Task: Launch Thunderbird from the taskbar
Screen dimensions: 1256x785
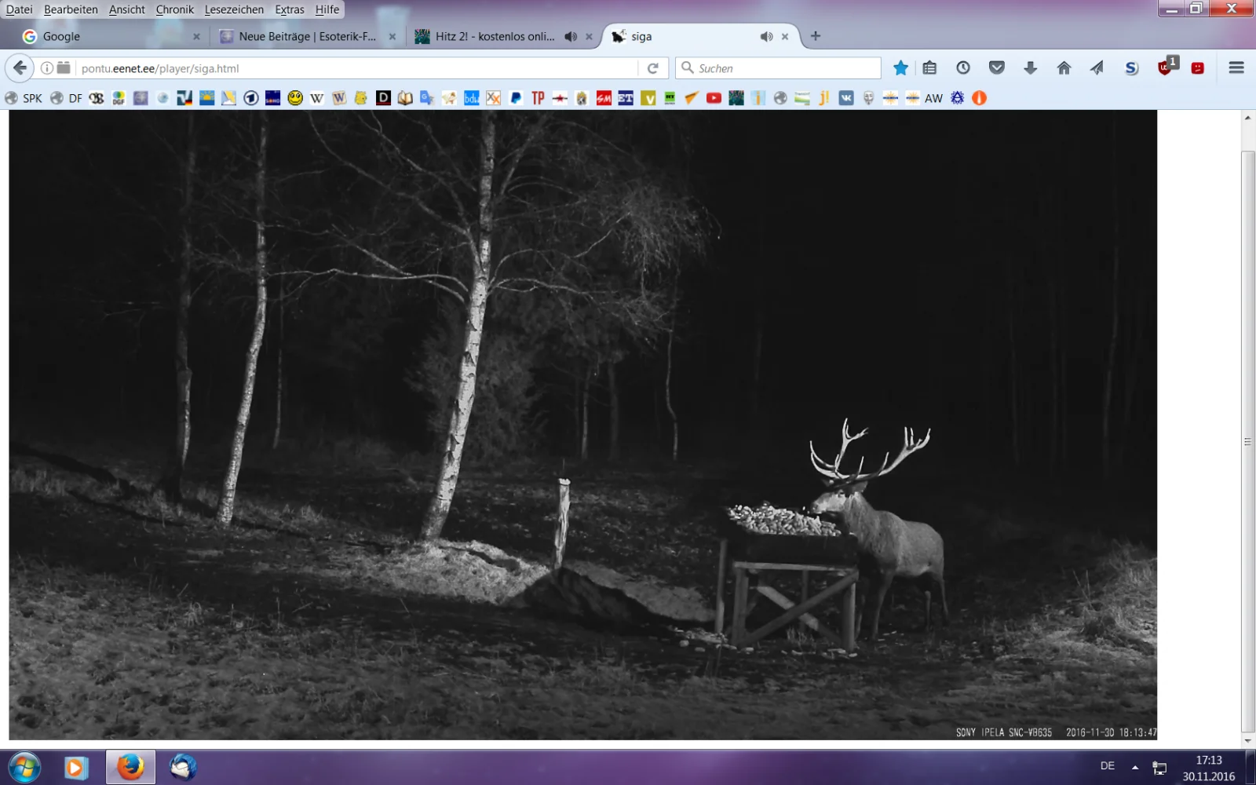Action: [183, 767]
